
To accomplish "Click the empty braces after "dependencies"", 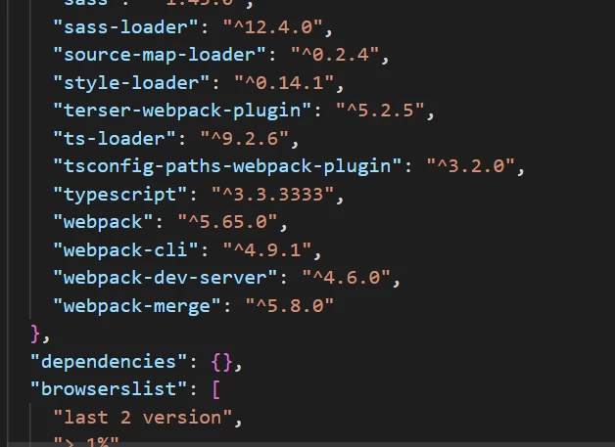I will tap(222, 362).
